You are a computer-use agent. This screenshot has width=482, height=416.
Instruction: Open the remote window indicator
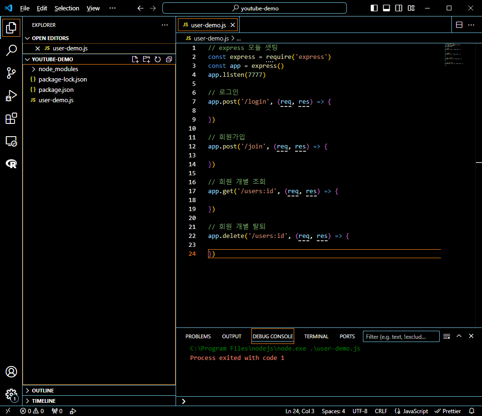(8, 411)
